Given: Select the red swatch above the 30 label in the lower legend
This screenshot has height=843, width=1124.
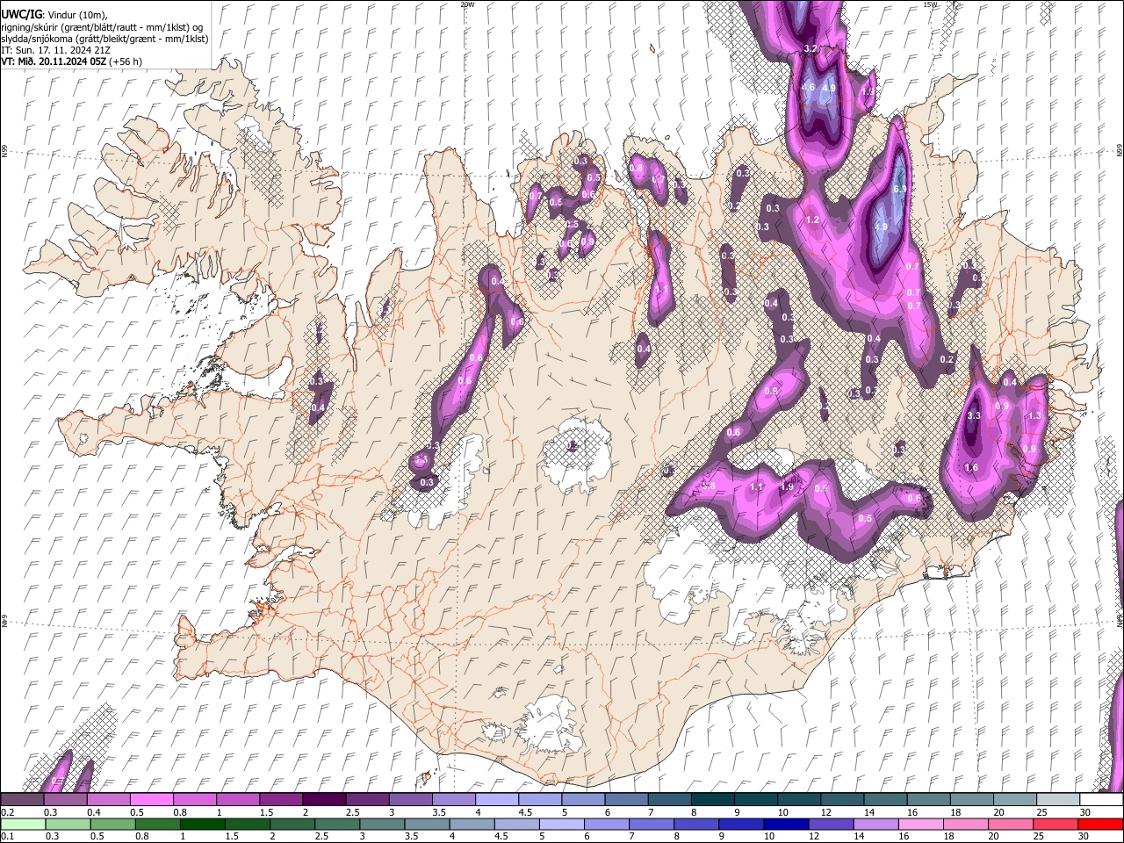Looking at the screenshot, I should tap(1100, 825).
